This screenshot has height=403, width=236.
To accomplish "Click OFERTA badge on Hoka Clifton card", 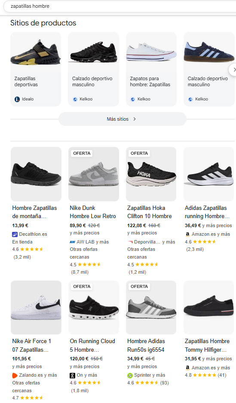I will click(x=139, y=153).
